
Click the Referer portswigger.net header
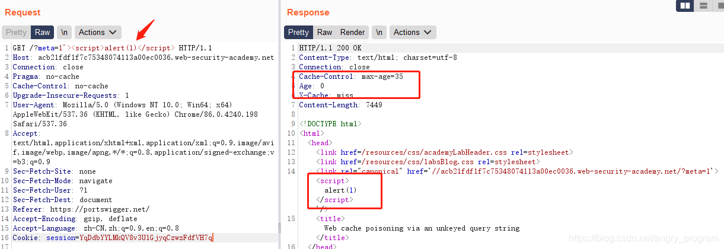point(81,209)
